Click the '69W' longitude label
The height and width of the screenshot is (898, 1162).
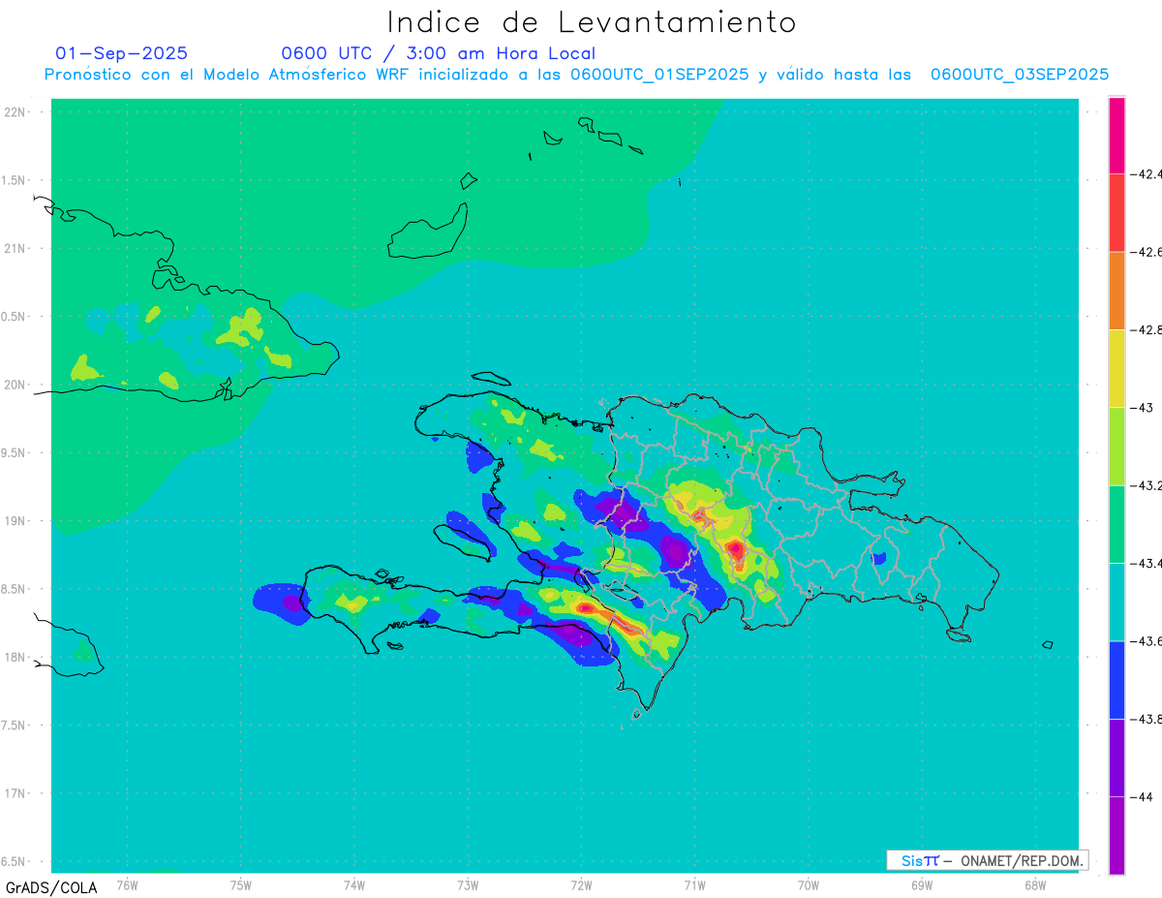tap(922, 884)
